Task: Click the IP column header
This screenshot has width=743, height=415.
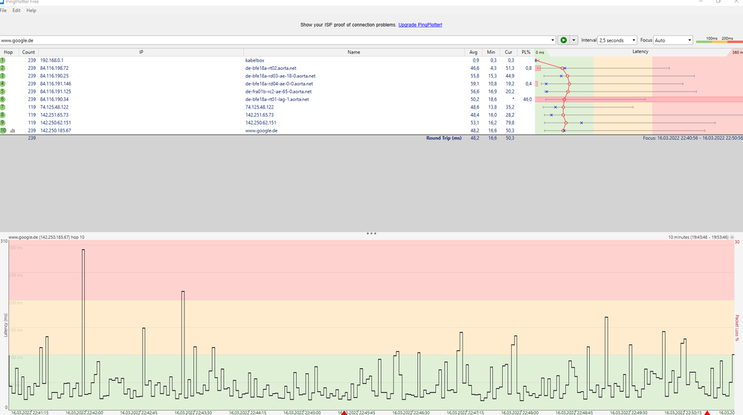Action: pos(141,52)
